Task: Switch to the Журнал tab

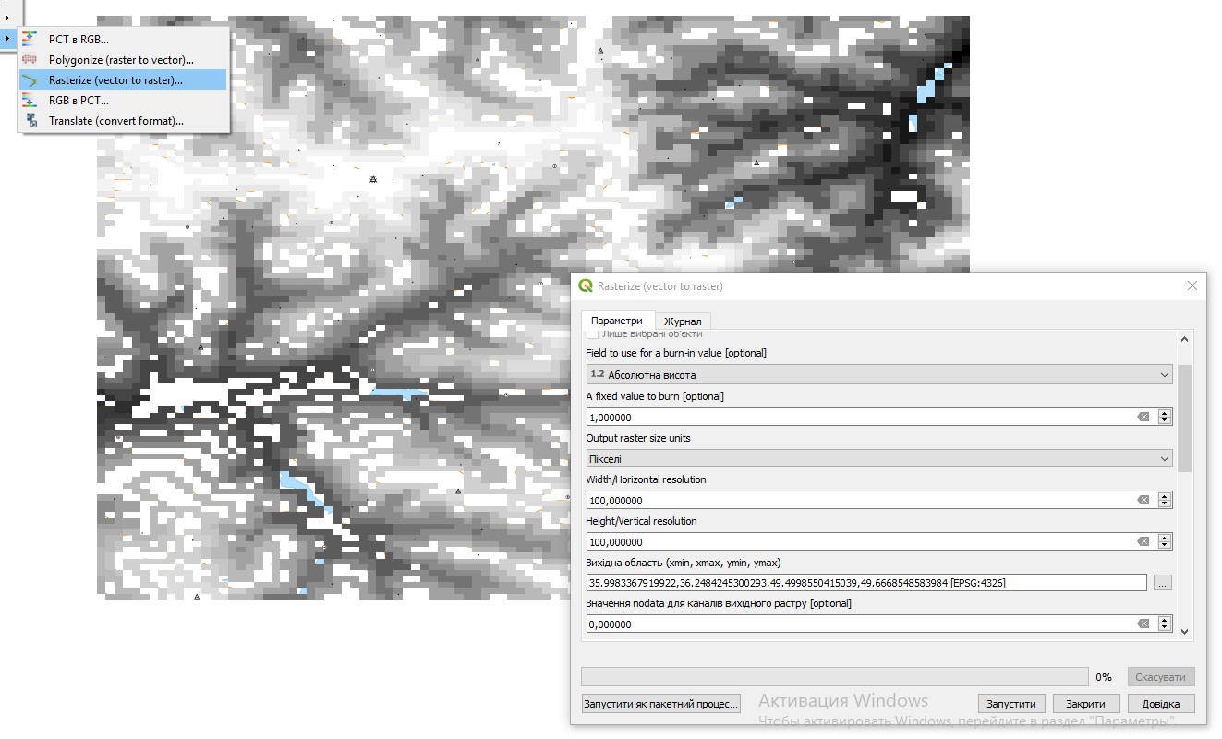Action: click(x=684, y=321)
